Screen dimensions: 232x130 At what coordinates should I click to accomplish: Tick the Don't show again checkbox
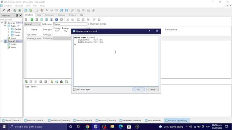point(74,90)
